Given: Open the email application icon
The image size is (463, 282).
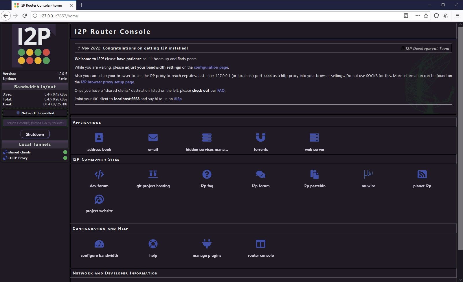Looking at the screenshot, I should (x=153, y=138).
